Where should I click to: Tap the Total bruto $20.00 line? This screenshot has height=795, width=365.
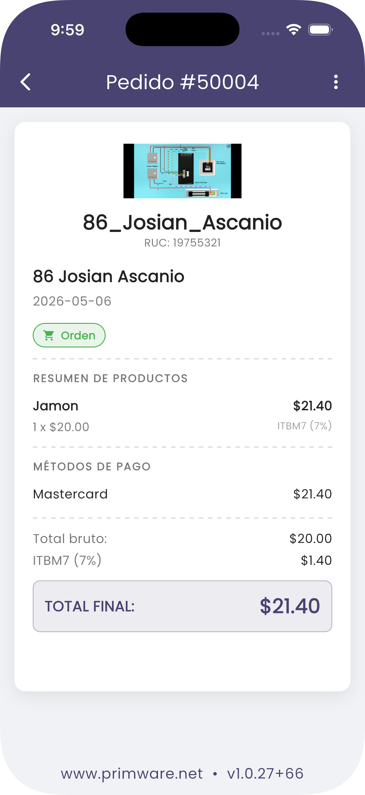click(x=182, y=538)
